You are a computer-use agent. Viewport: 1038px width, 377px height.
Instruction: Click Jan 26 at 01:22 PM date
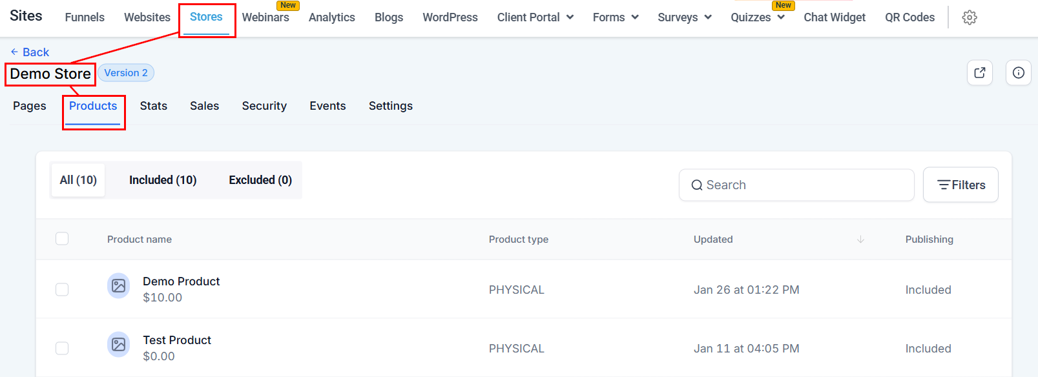747,290
